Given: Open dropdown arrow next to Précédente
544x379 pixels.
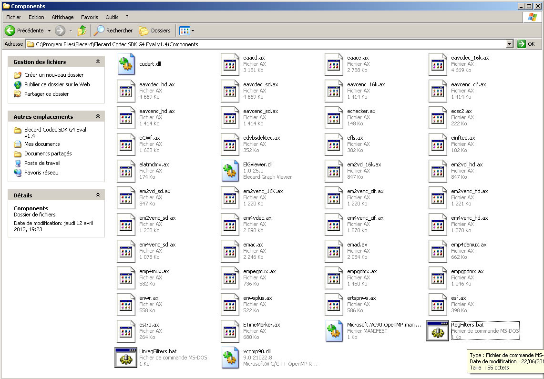Looking at the screenshot, I should (49, 31).
